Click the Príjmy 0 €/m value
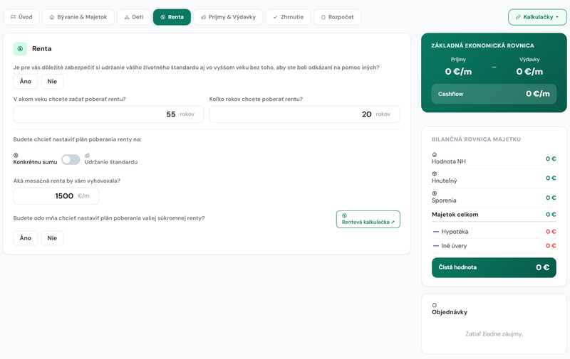570x359 pixels. coord(458,72)
